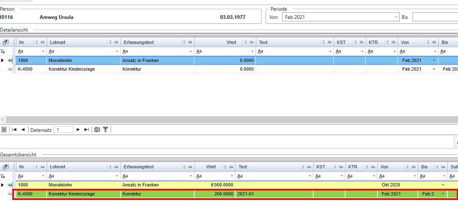Click the person name Amweg Ursula
The height and width of the screenshot is (202, 458).
[x=56, y=17]
